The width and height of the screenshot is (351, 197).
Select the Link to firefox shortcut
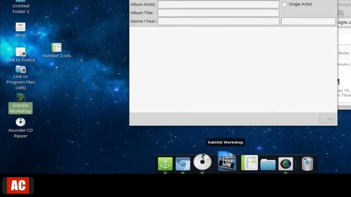point(21,55)
